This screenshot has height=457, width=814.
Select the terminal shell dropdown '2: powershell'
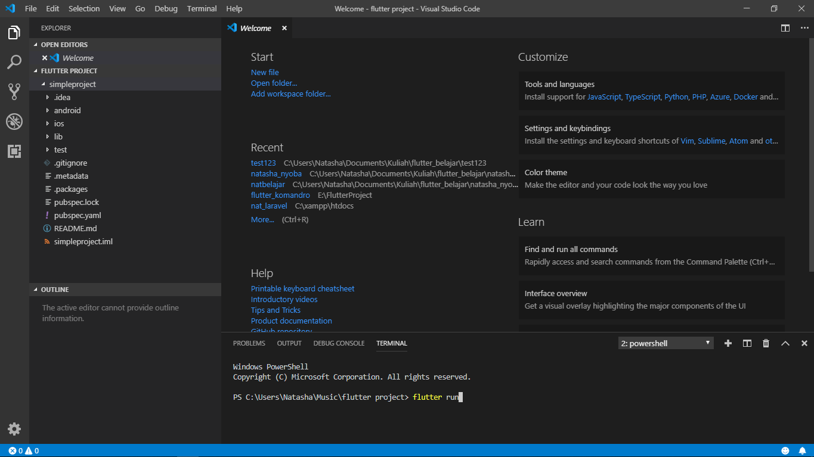[666, 343]
